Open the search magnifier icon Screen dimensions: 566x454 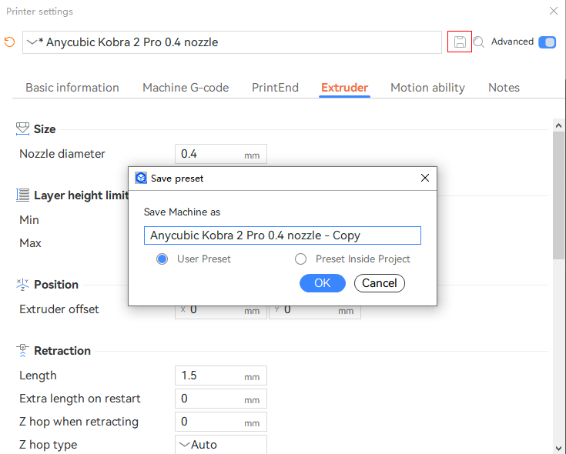[x=479, y=42]
